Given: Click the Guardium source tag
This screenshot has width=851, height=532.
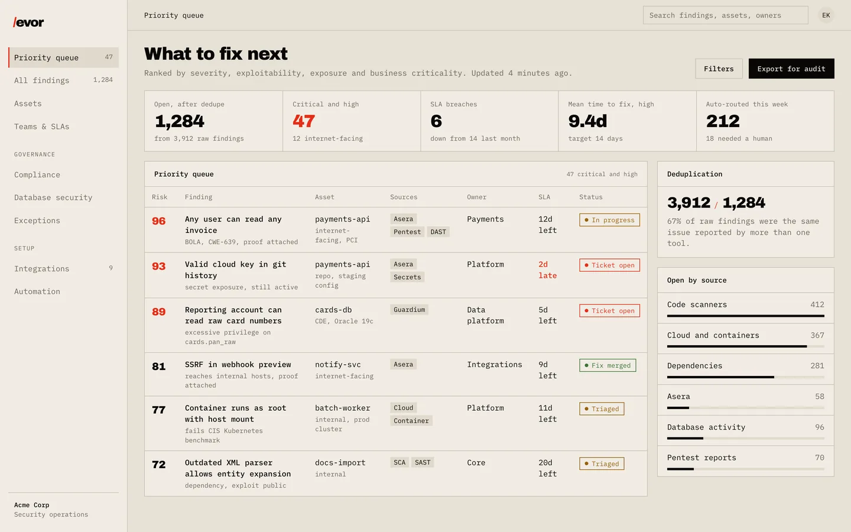Looking at the screenshot, I should (409, 310).
